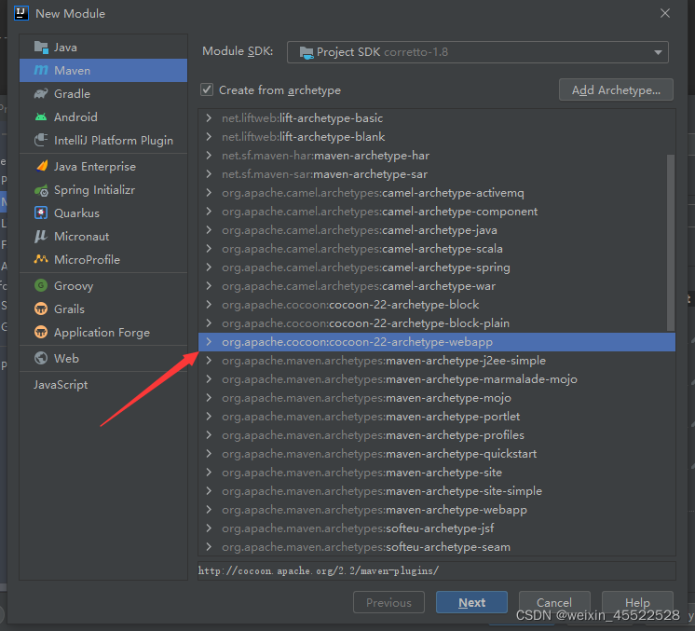Select maven-archetype-quickstart archetype row
695x631 pixels.
437,454
